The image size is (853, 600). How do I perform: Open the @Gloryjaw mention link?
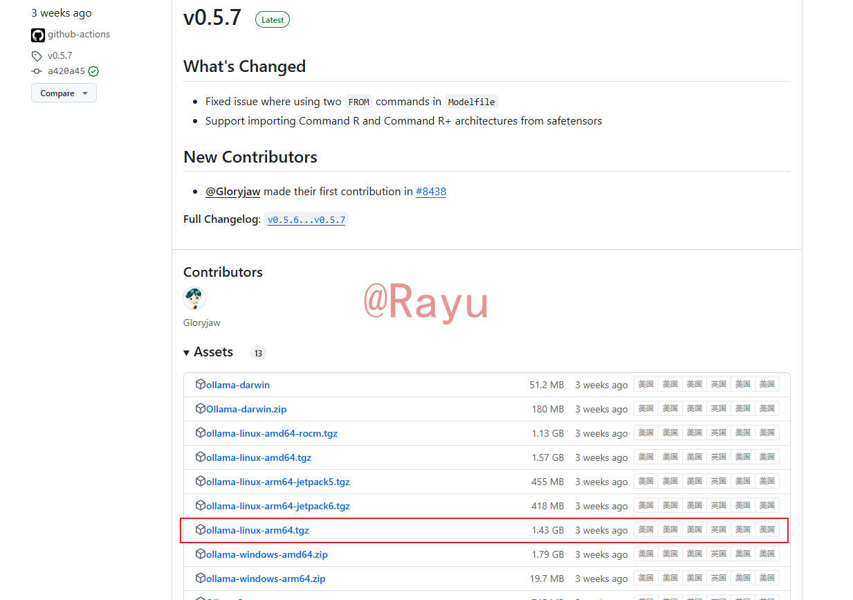click(x=232, y=192)
